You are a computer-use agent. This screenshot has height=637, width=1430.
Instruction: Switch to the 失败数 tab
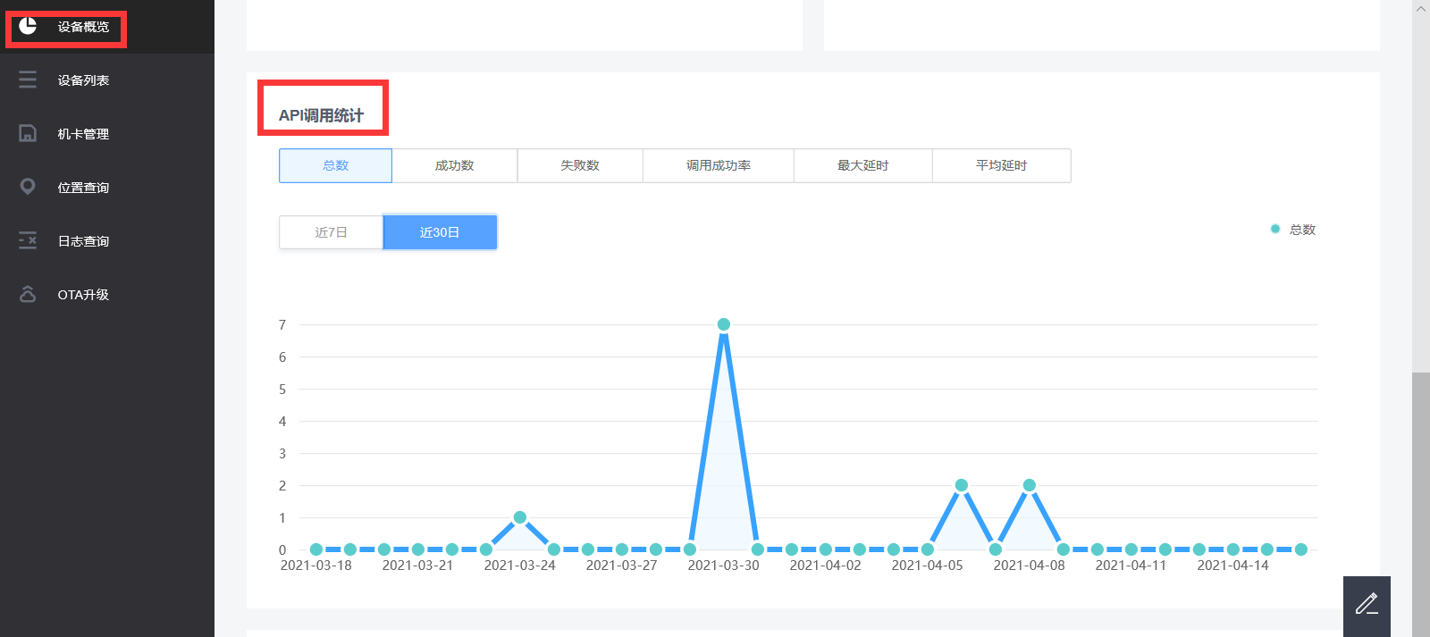580,165
